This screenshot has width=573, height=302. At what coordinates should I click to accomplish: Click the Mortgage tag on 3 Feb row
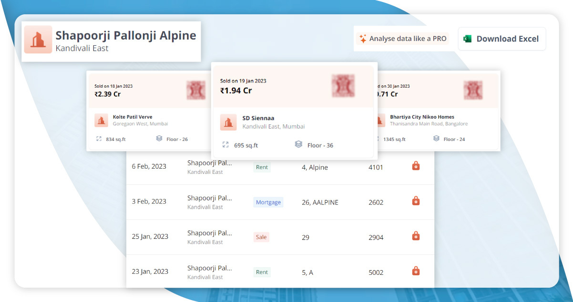pos(268,202)
